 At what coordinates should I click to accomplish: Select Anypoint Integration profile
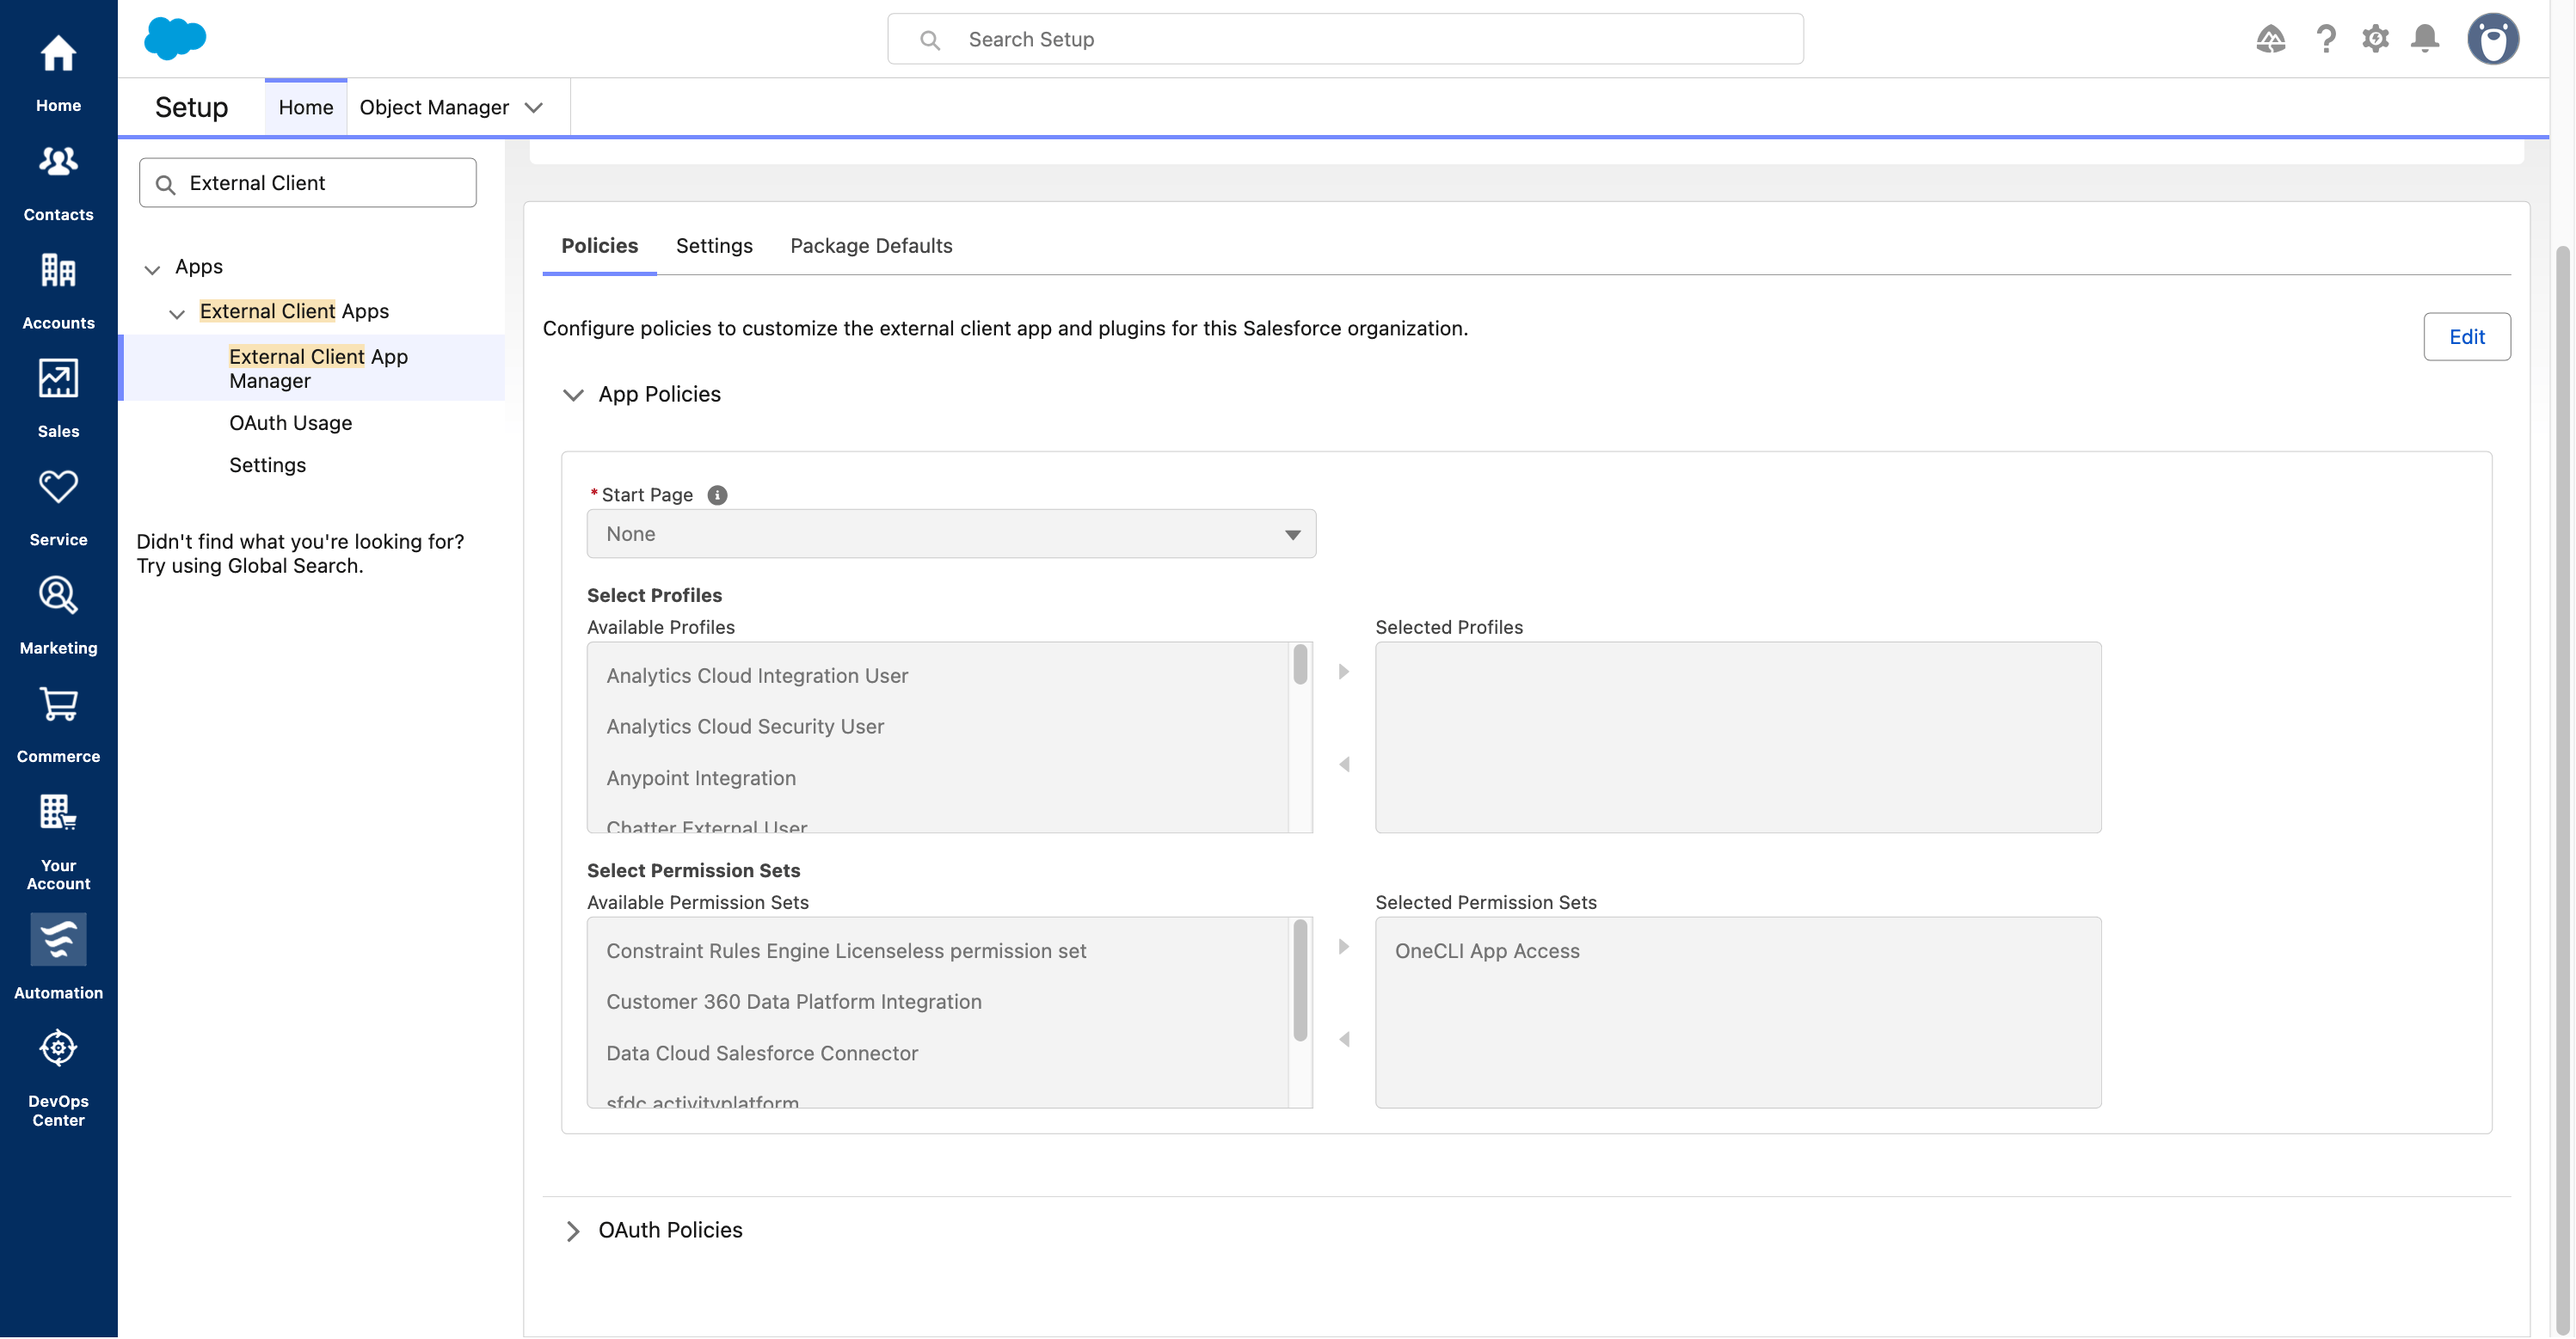tap(701, 778)
